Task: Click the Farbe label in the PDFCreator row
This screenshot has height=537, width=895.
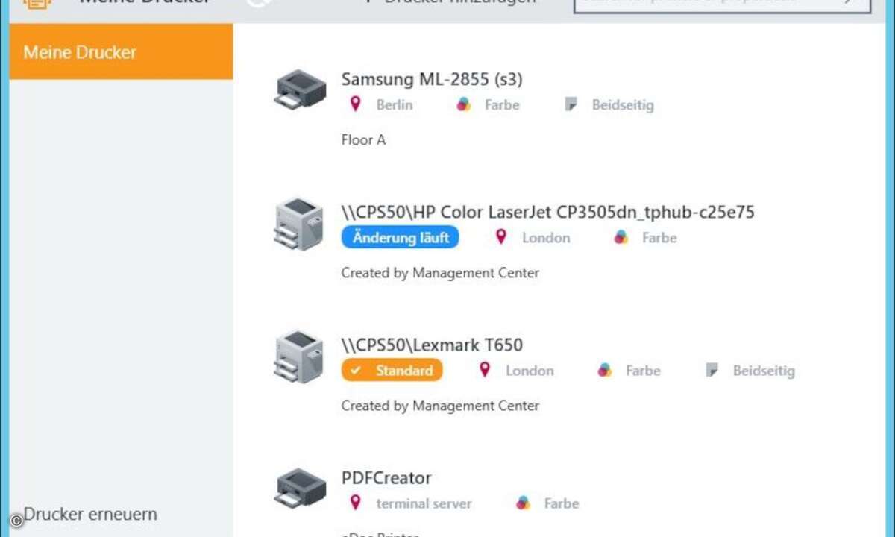Action: (x=562, y=503)
